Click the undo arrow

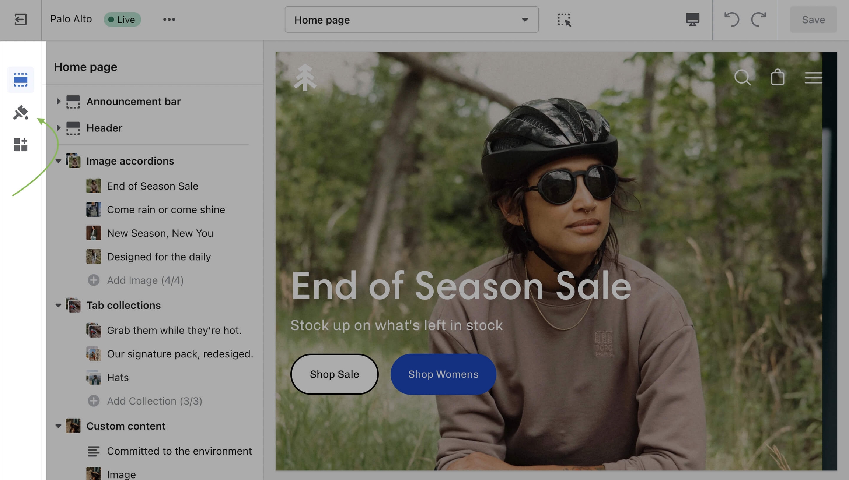coord(731,20)
